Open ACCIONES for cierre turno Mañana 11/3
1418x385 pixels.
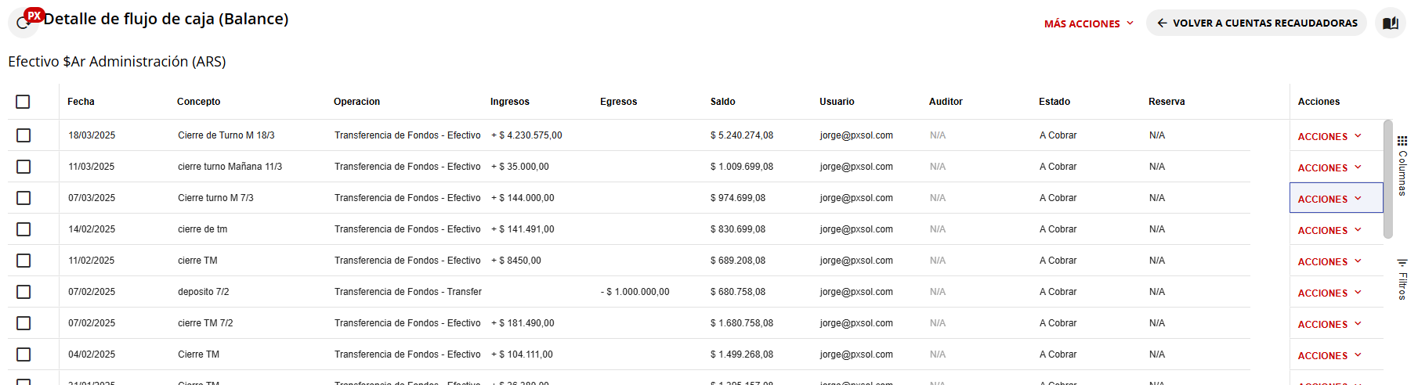1329,167
